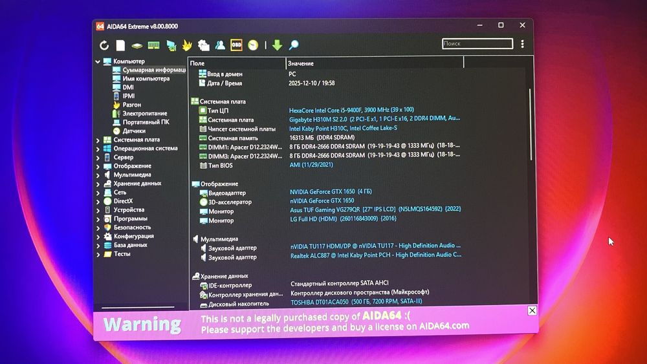
Task: Open NVIDIA GeForce GTX 1650 (4 ГБ) link
Action: point(331,191)
